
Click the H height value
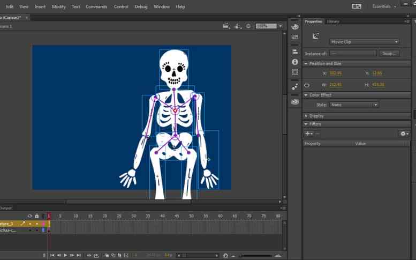point(378,85)
